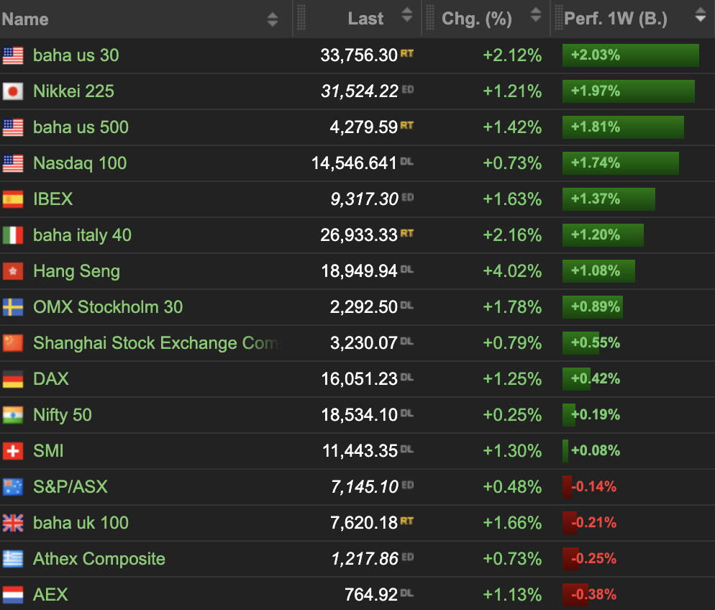Screen dimensions: 715x610
Task: Click the +0.89% weekly performance bar
Action: click(x=592, y=307)
